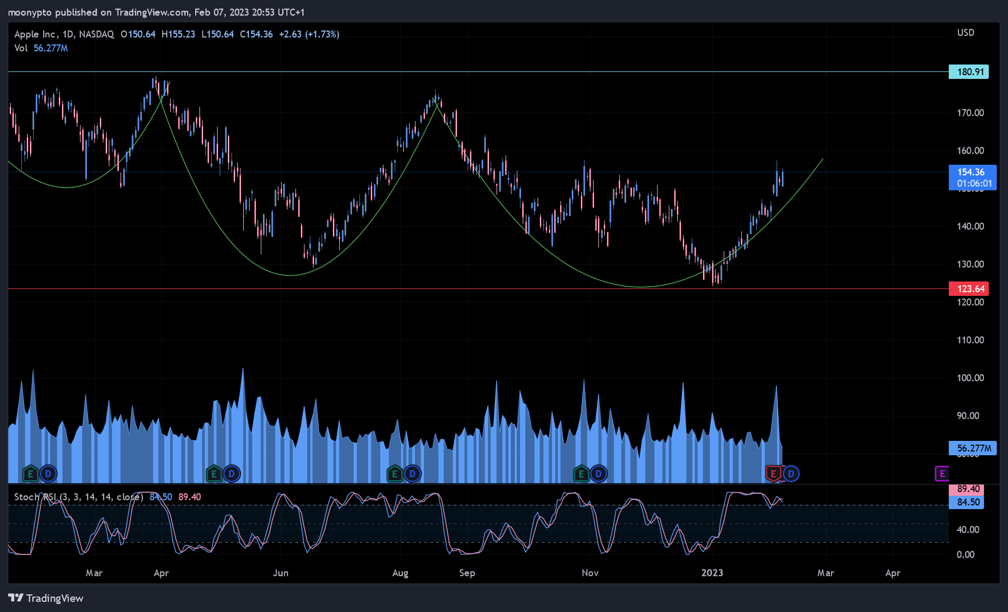Viewport: 1008px width, 612px height.
Task: Click the dividend D marker near November
Action: coord(598,473)
